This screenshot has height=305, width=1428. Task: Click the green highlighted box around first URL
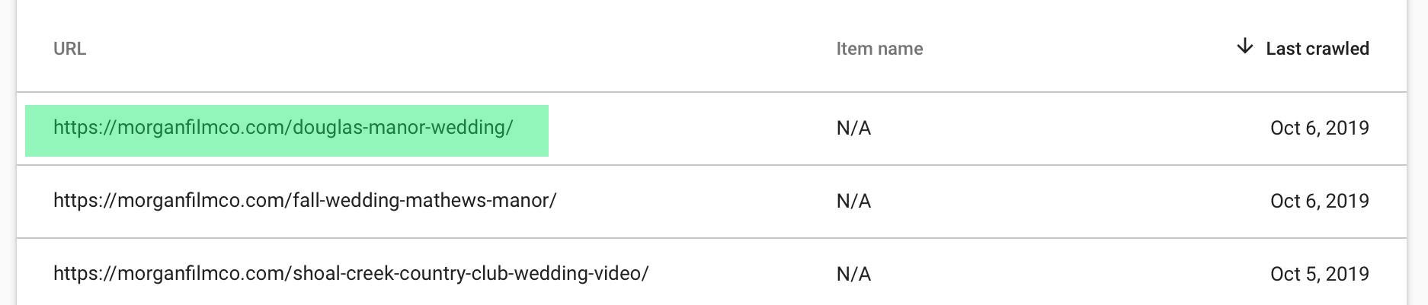point(287,131)
